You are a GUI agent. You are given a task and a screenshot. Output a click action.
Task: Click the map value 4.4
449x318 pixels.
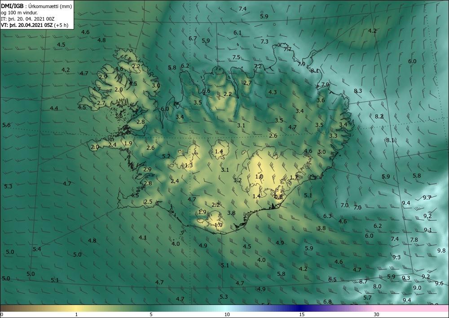pyautogui.click(x=54, y=108)
